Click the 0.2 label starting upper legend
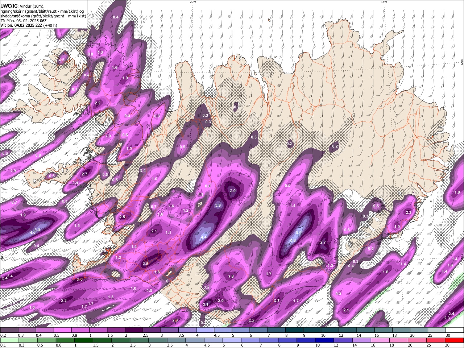This screenshot has height=348, width=464. (x=3, y=335)
